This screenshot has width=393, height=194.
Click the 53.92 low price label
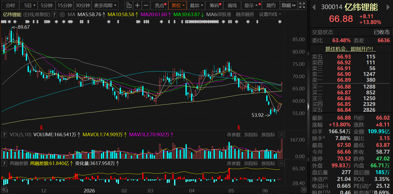click(258, 115)
